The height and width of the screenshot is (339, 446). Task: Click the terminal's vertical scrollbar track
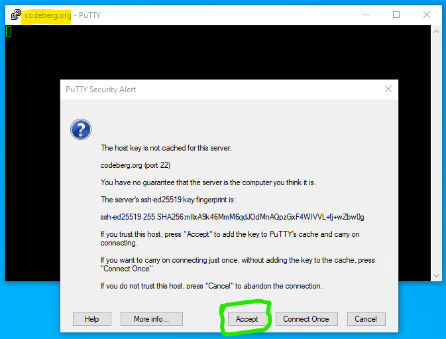436,154
